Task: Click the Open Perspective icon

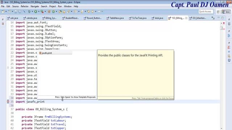Action: coord(218,12)
